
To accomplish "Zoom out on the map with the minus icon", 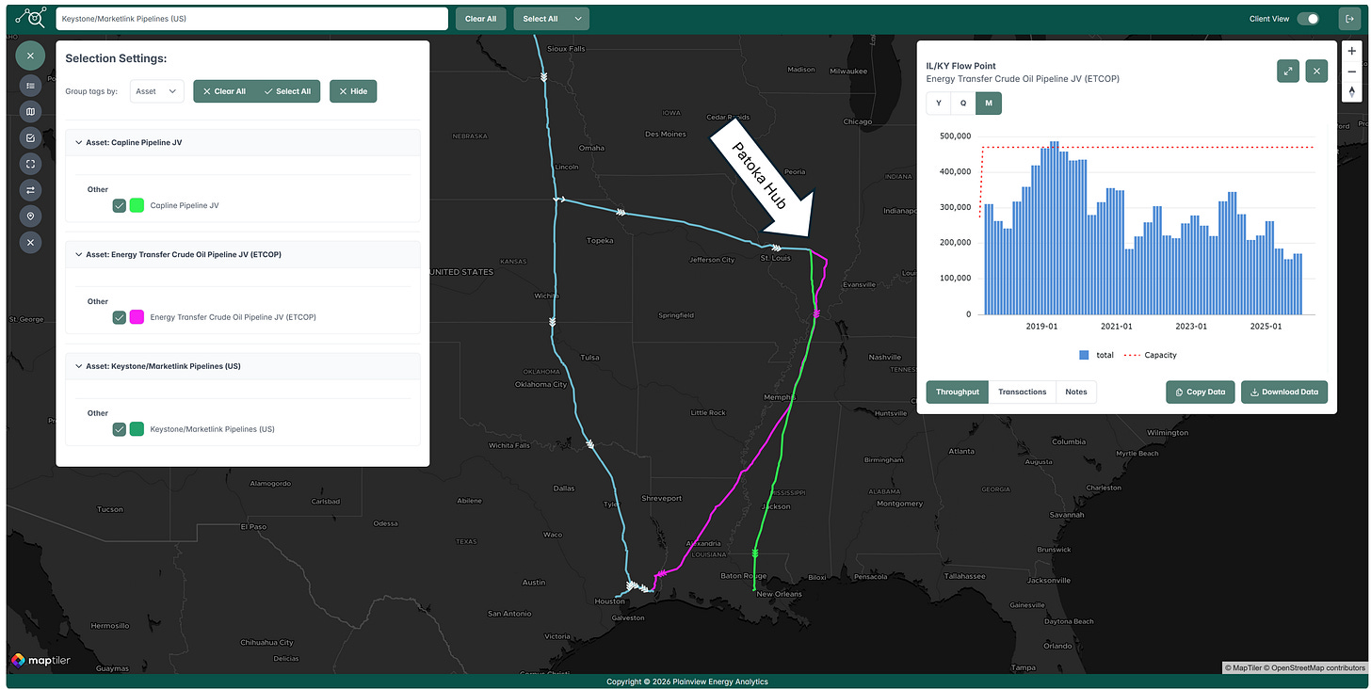I will [1352, 72].
